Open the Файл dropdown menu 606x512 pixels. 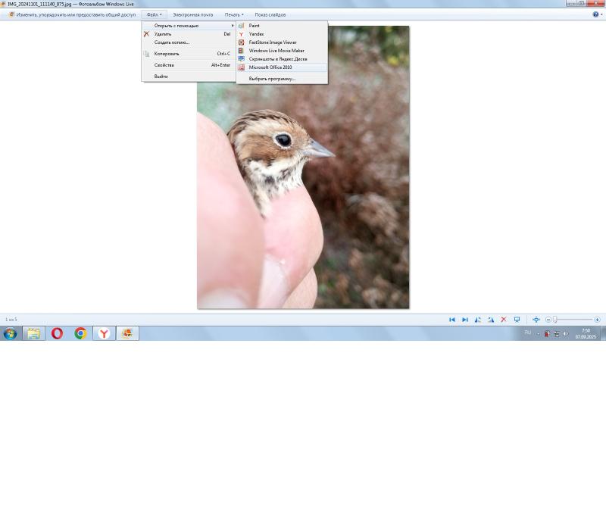point(154,14)
